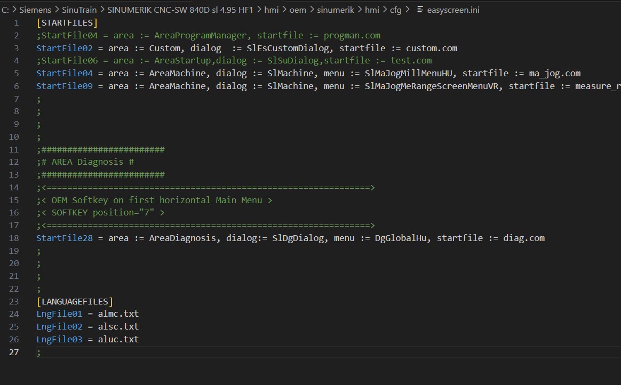Select the cfg breadcrumb segment
Image resolution: width=621 pixels, height=385 pixels.
(395, 10)
